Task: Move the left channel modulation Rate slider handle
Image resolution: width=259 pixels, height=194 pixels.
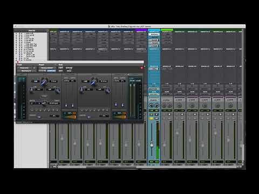Action: pos(66,106)
